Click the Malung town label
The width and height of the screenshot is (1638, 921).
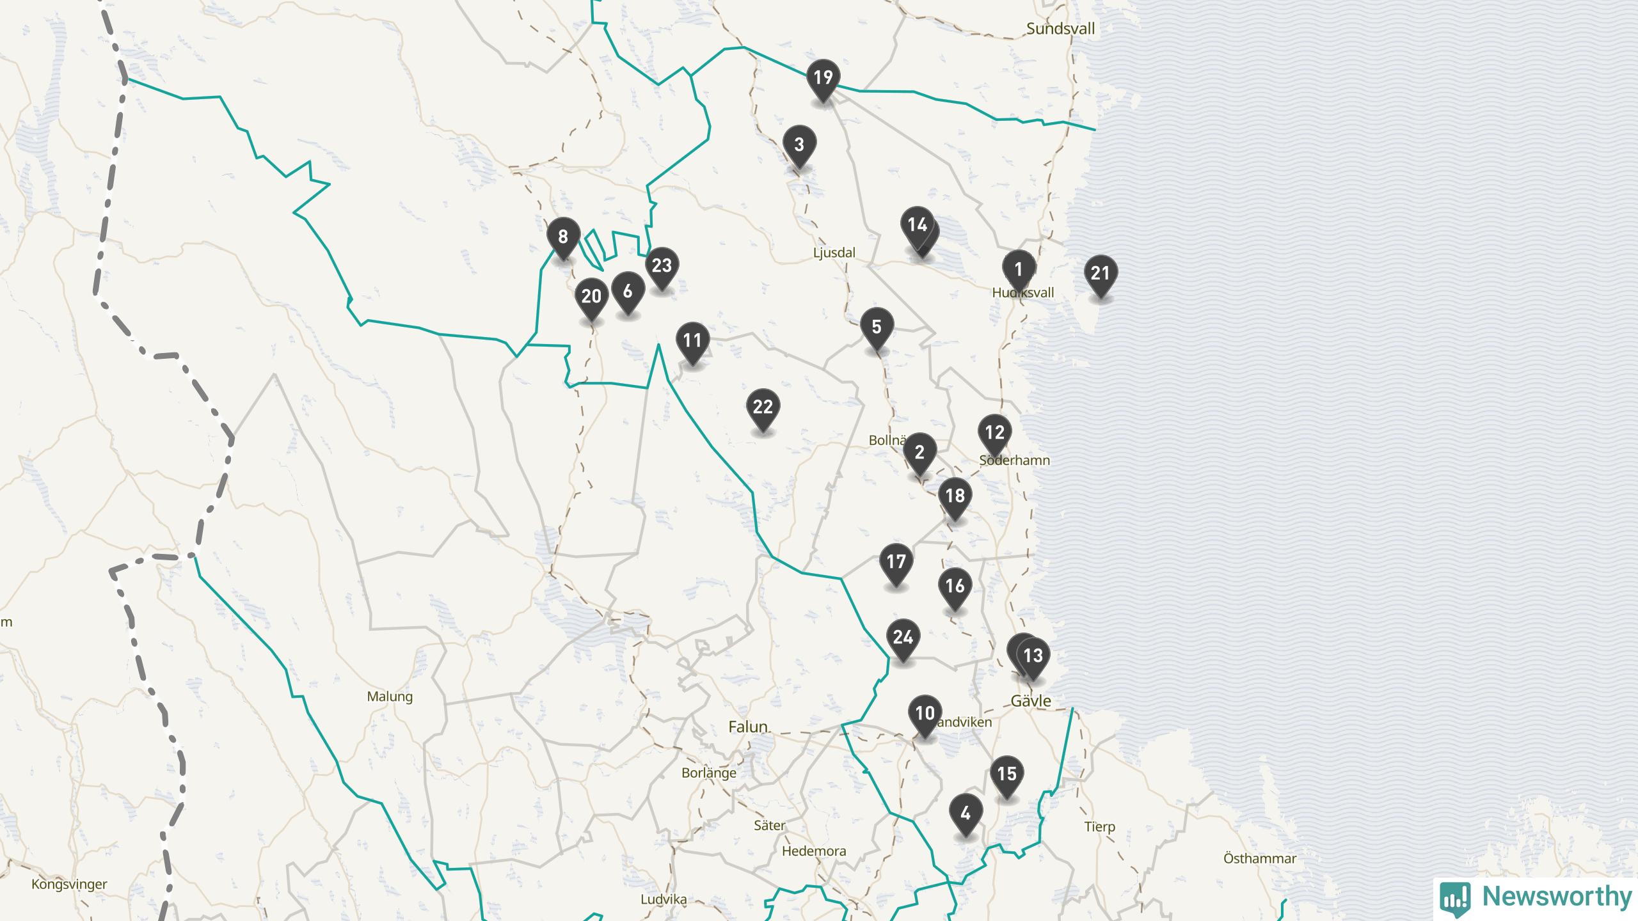tap(390, 697)
